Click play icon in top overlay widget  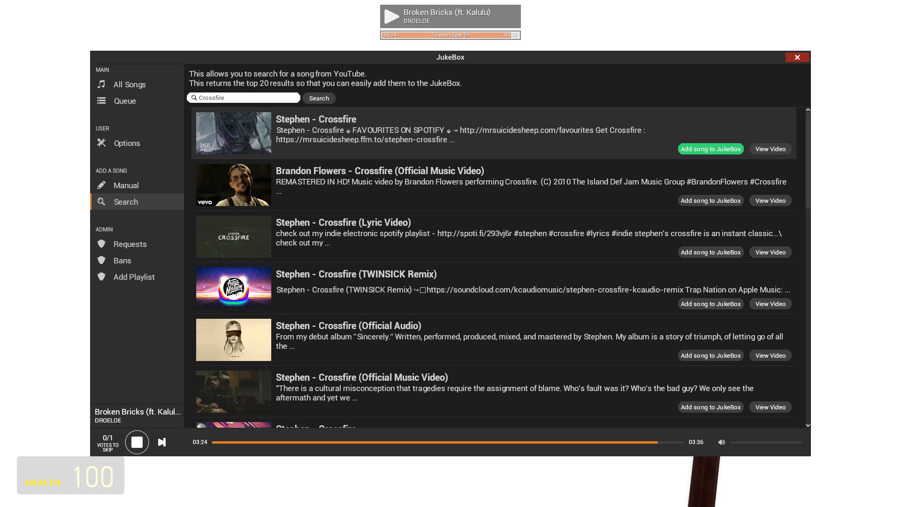(x=391, y=16)
